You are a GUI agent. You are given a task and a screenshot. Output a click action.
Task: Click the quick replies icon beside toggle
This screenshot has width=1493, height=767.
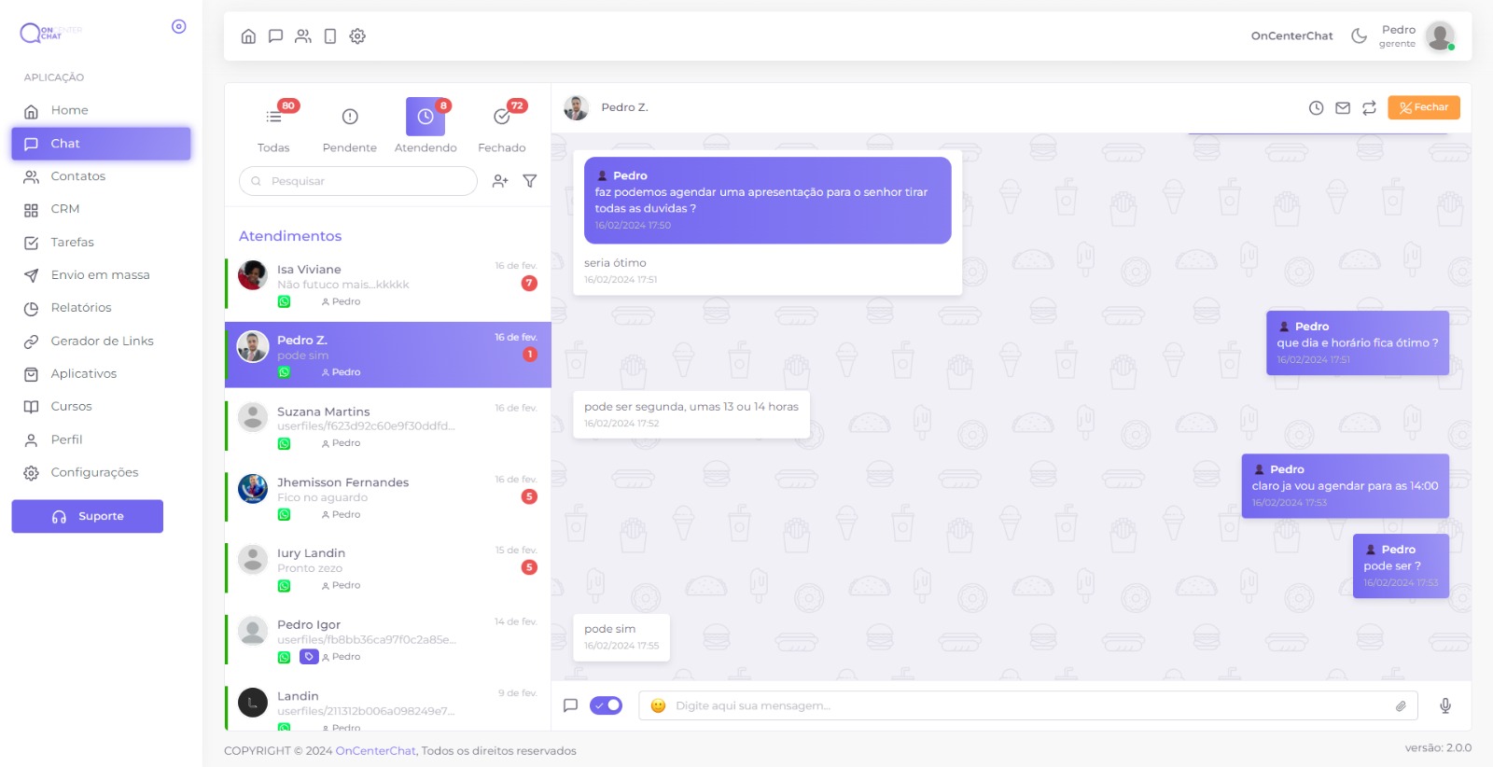pyautogui.click(x=570, y=705)
